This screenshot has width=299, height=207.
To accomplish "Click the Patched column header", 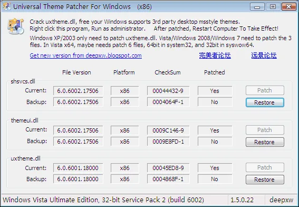I will tap(215, 72).
